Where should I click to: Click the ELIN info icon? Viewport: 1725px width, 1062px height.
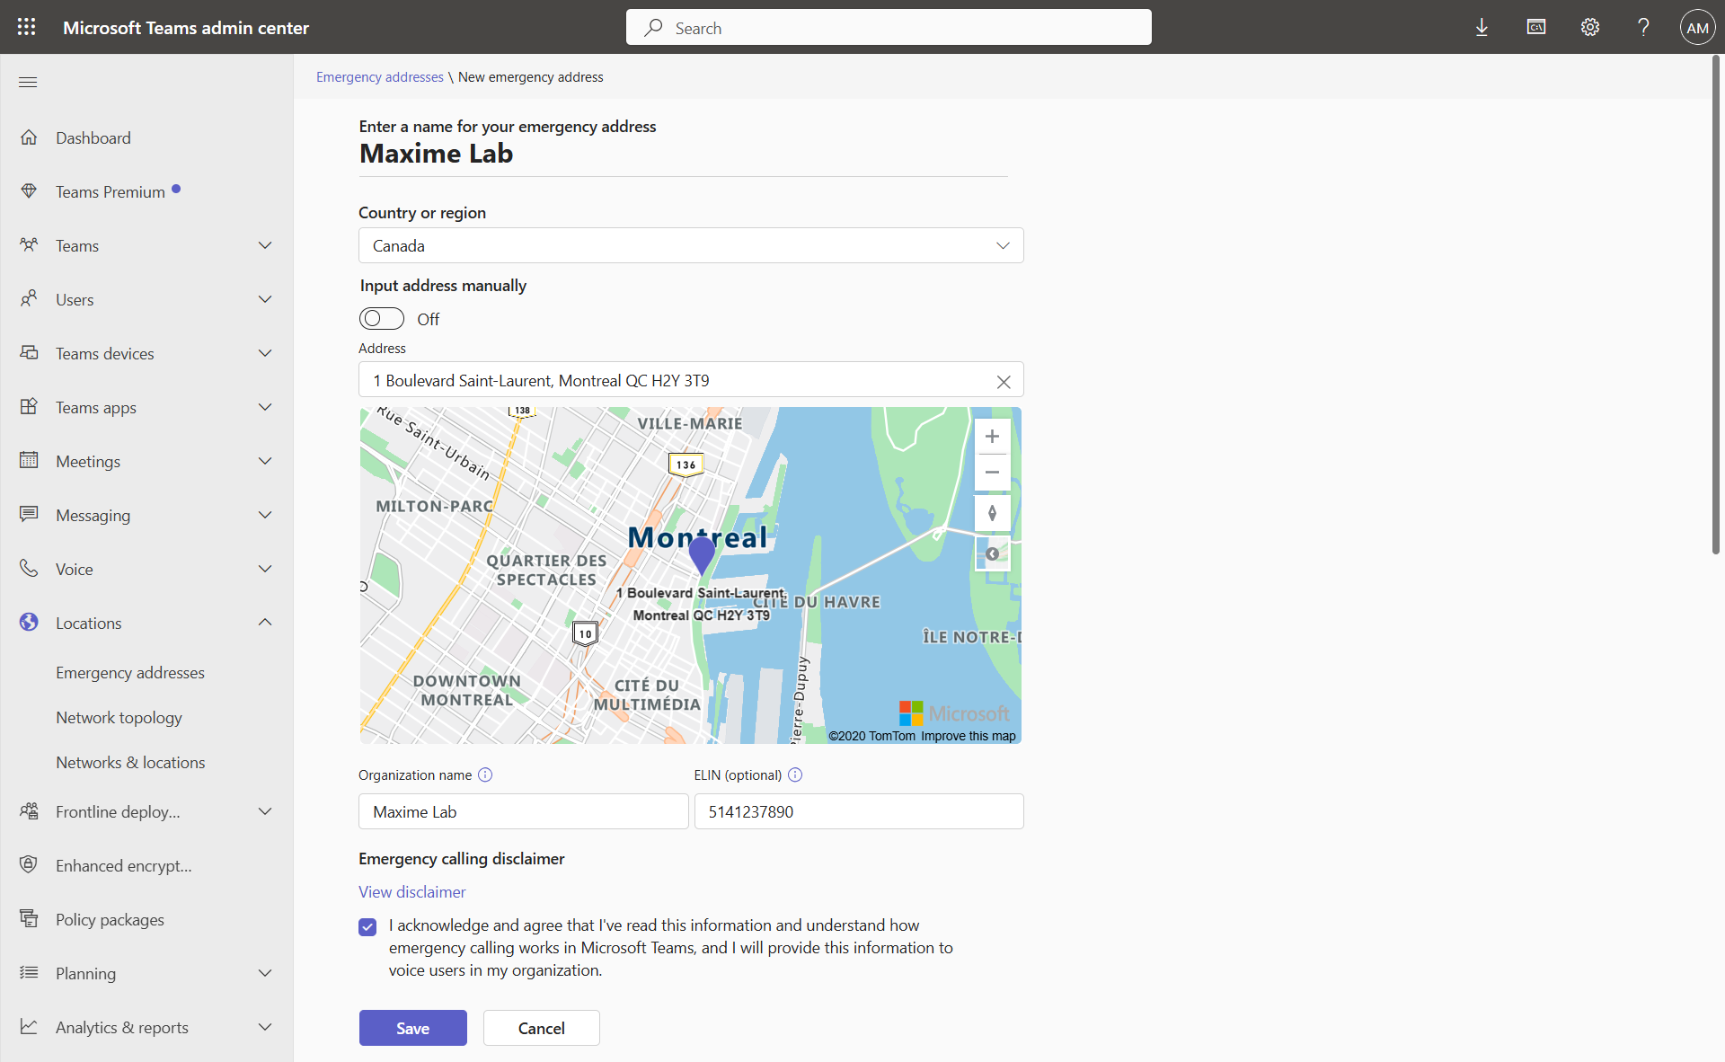click(794, 774)
